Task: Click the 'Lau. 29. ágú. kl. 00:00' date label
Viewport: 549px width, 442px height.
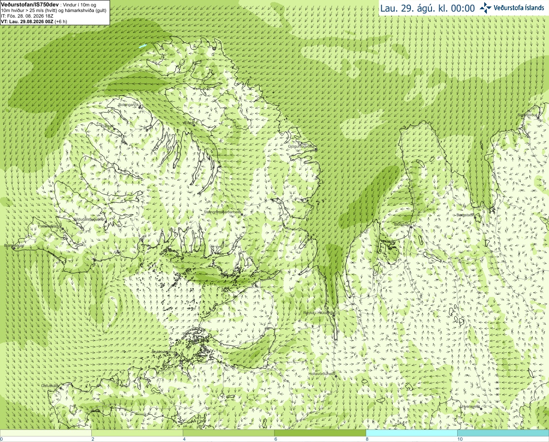Action: tap(428, 8)
